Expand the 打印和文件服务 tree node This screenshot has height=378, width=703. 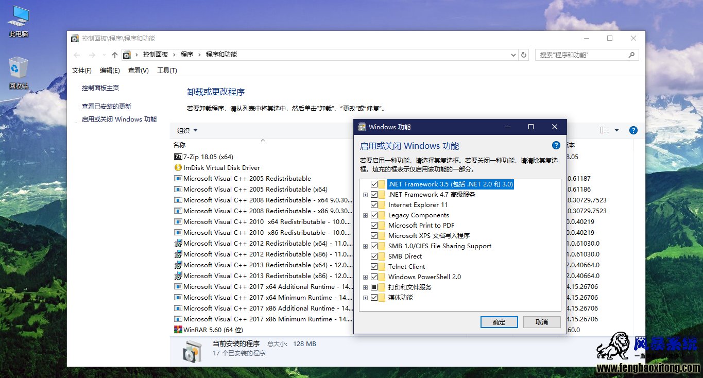coord(365,287)
